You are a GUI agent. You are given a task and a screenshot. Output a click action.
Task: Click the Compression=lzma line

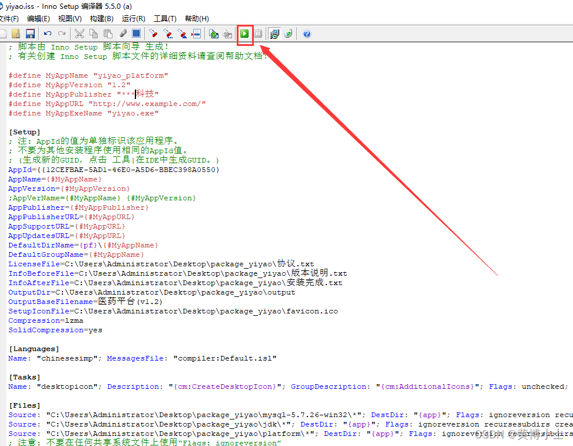(x=46, y=321)
